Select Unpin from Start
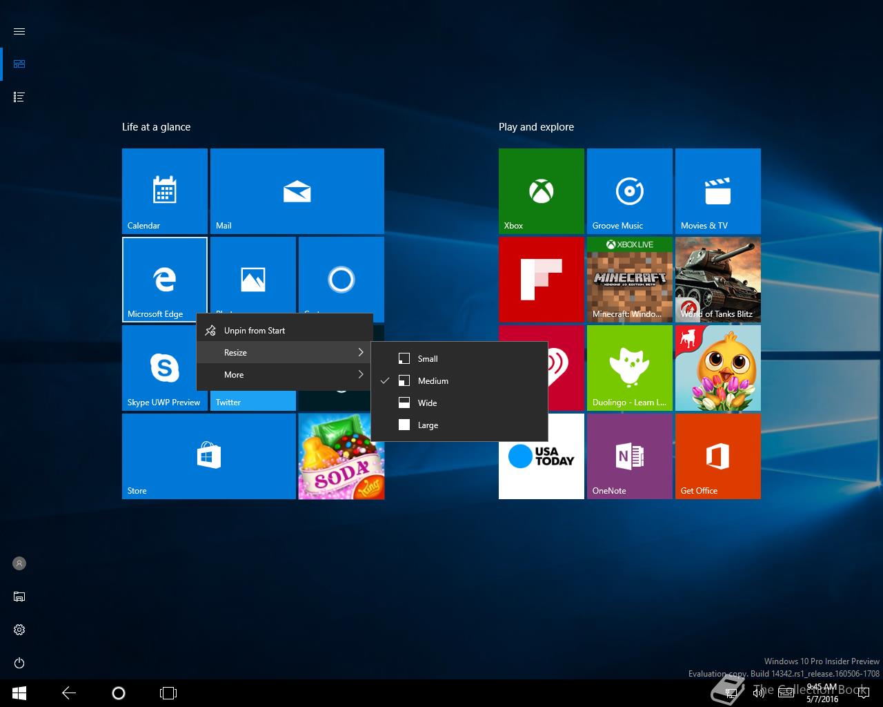Screen dimensions: 883x707 point(285,331)
